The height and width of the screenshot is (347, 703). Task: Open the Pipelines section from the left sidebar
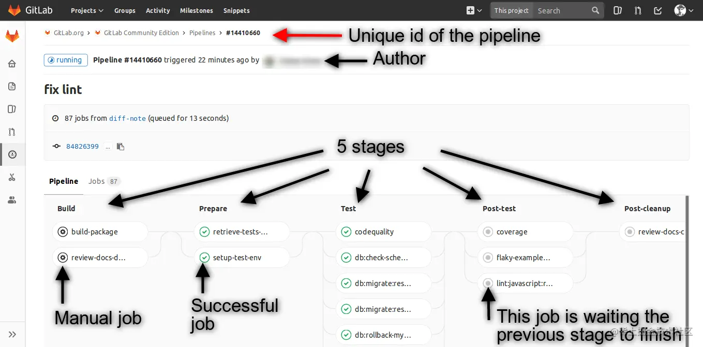tap(12, 154)
